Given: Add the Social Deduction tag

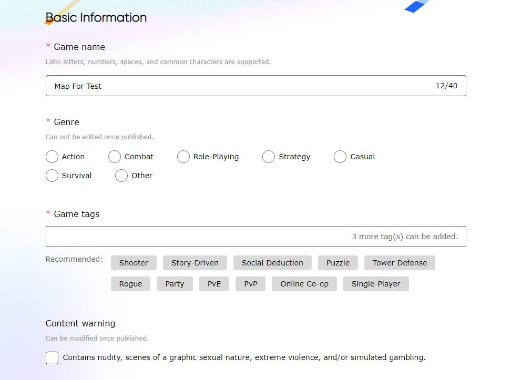Looking at the screenshot, I should click(272, 263).
